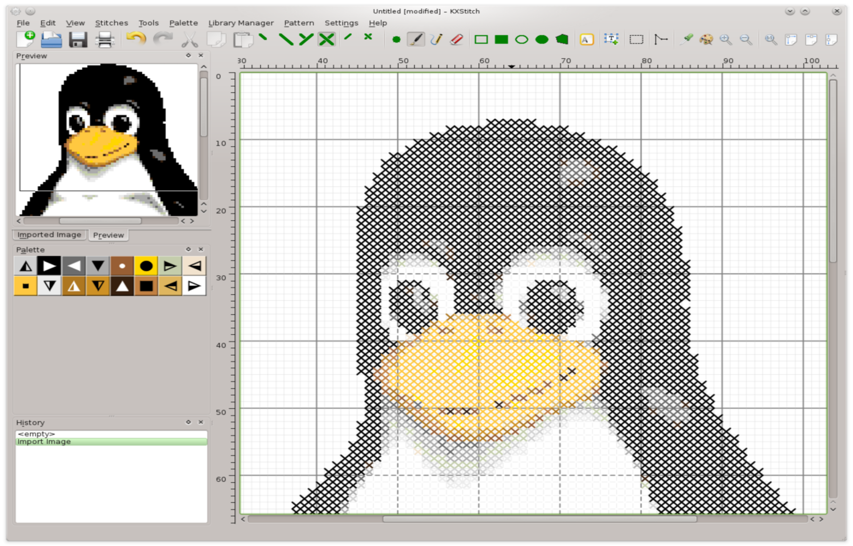
Task: Save the pattern with the floppy icon
Action: click(x=78, y=39)
